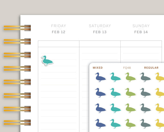Select the navy duck in the top sticker row
Image resolution: width=164 pixels, height=132 pixels.
point(100,77)
